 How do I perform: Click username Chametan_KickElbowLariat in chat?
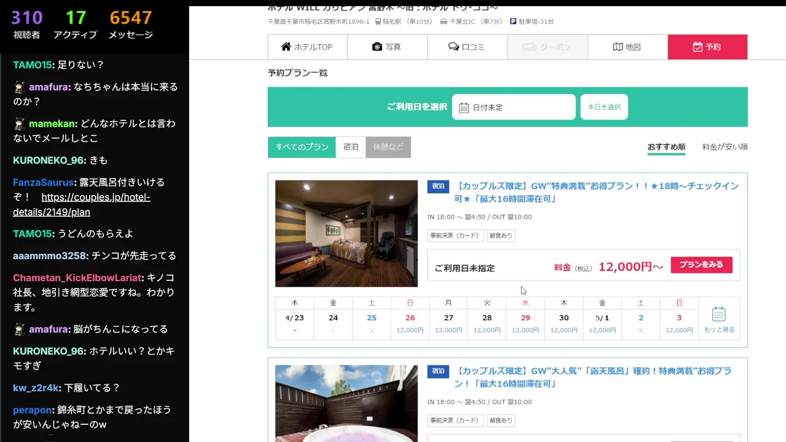77,278
